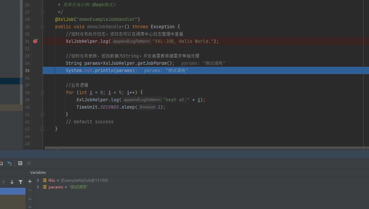Viewport: 369px width, 209px height.
Task: Collapse the comment fold marker on line 27
Action: 43,12
